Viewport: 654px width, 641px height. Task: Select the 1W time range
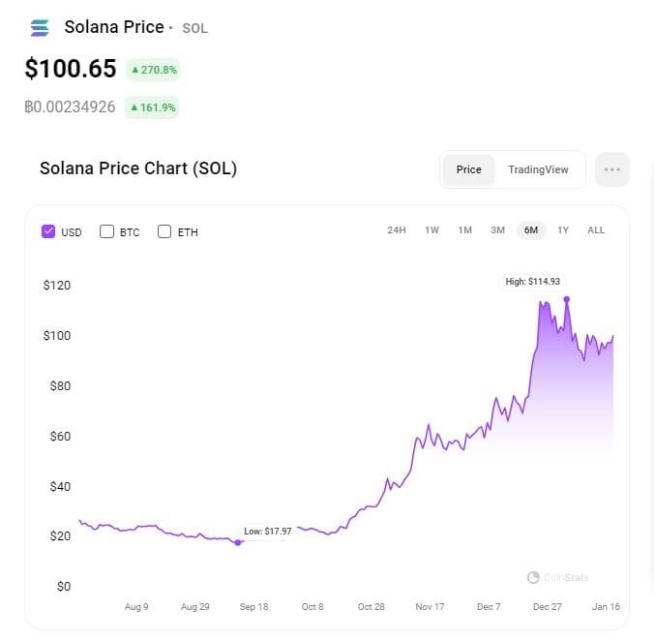click(431, 230)
